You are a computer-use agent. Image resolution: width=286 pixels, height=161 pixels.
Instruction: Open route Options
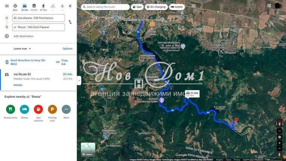[67, 48]
